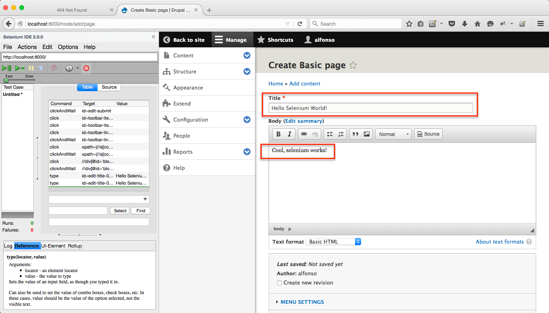
Task: Click the Selenium Base URL field
Action: (80, 57)
